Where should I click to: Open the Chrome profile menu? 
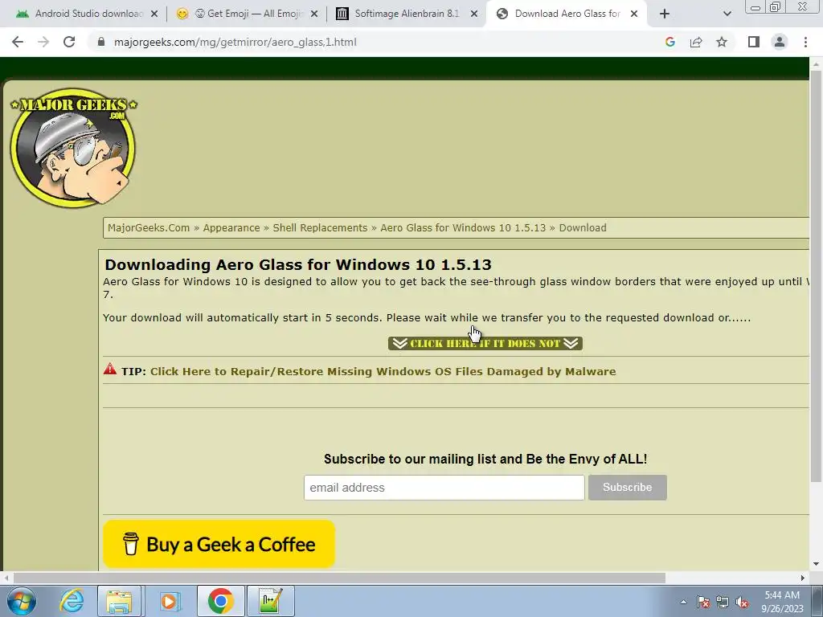point(780,42)
